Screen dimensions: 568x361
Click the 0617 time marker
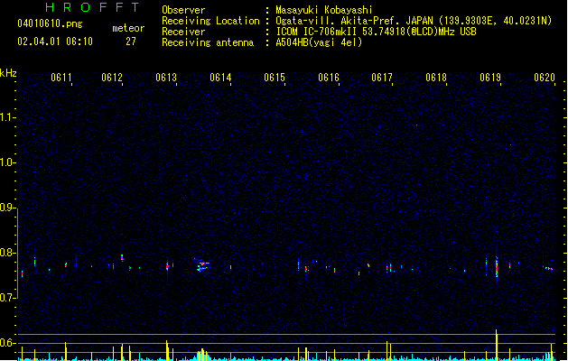pos(382,78)
